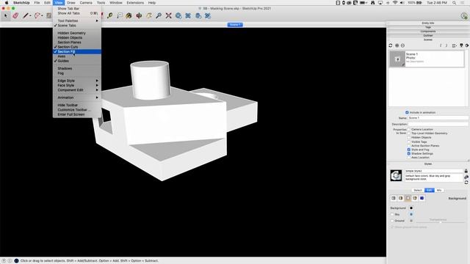Click the black Background color swatch
The height and width of the screenshot is (264, 470).
[x=411, y=208]
